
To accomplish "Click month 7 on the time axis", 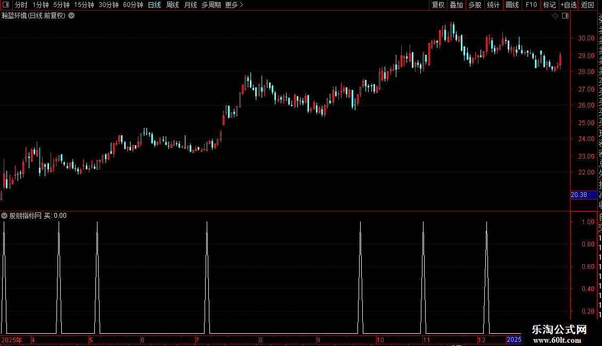I will click(197, 340).
